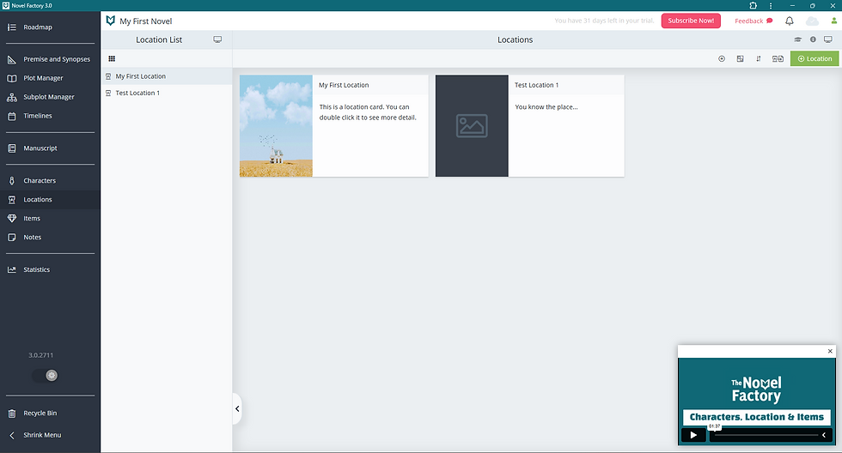Open notifications bell
Image resolution: width=842 pixels, height=453 pixels.
tap(790, 21)
